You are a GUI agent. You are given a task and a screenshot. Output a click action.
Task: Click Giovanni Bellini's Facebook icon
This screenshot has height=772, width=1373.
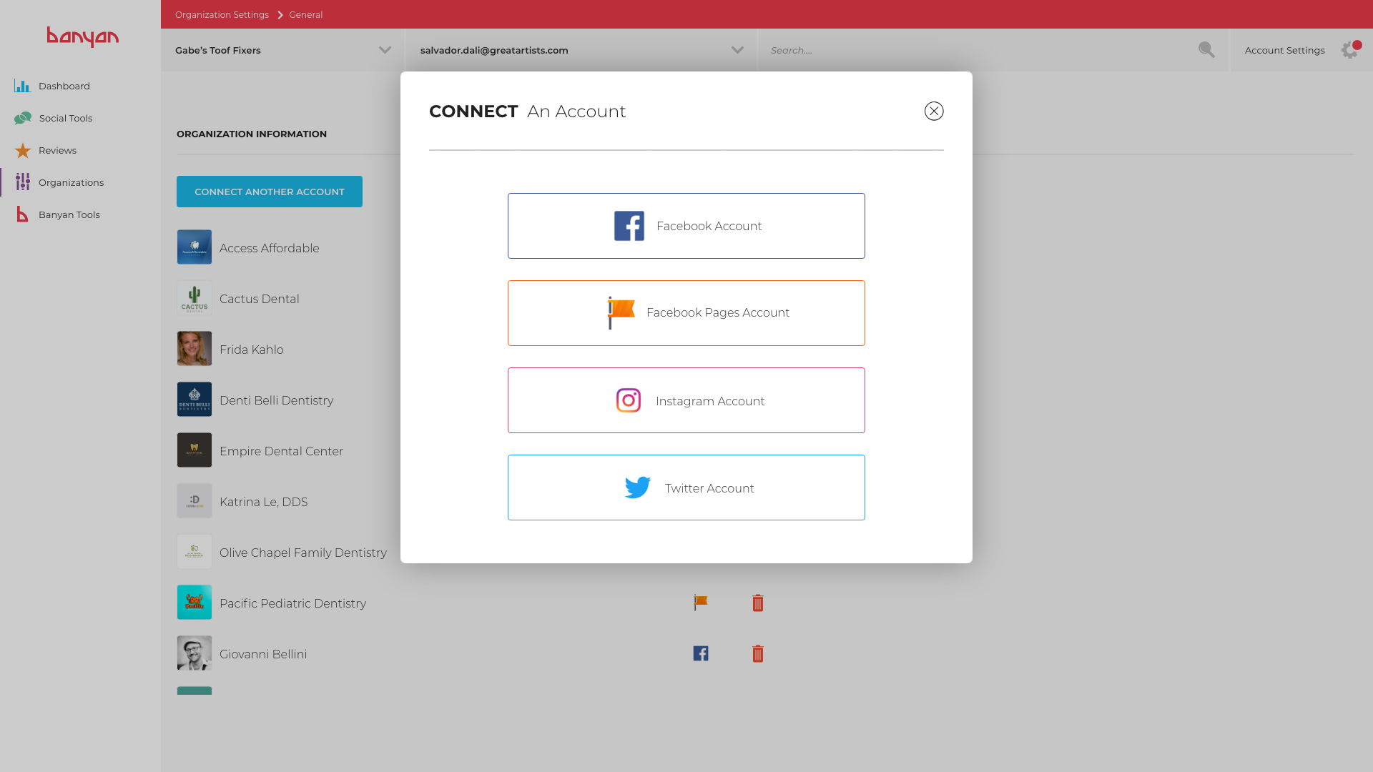pos(701,654)
